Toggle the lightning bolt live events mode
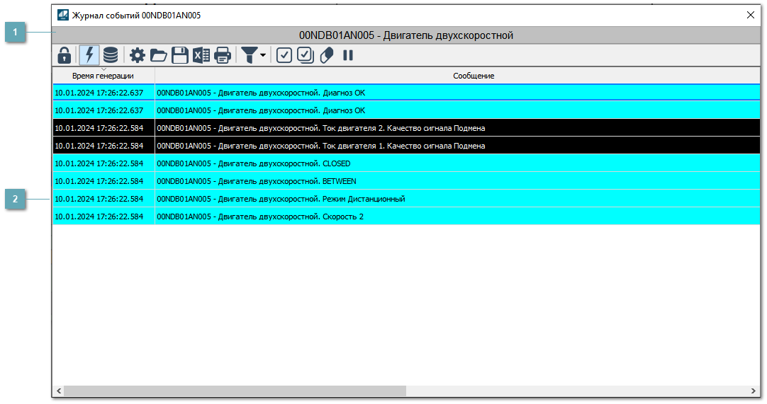The width and height of the screenshot is (767, 404). pos(89,55)
